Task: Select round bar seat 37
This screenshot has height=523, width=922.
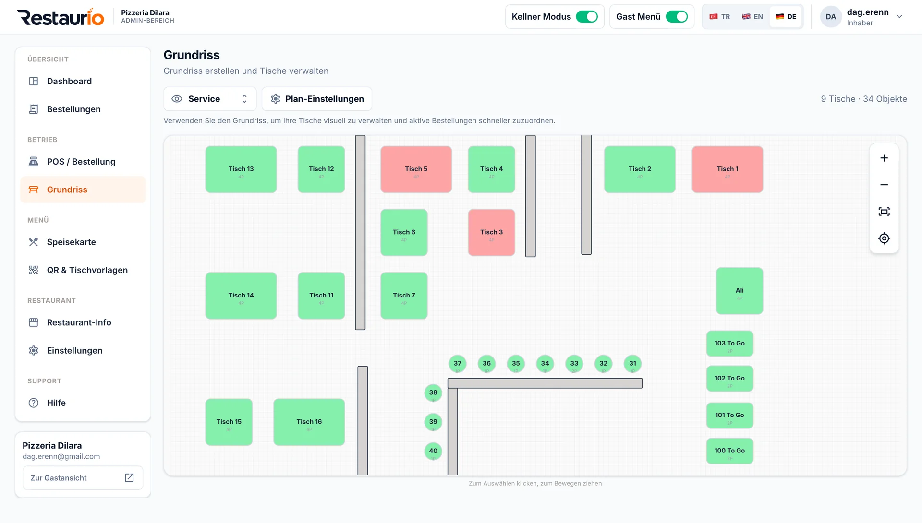Action: 457,364
